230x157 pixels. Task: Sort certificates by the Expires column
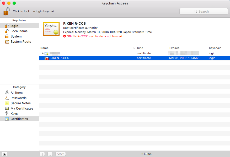(x=175, y=48)
